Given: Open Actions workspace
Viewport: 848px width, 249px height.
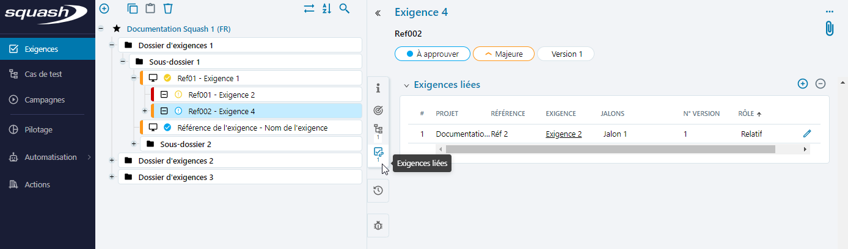Looking at the screenshot, I should 48,184.
